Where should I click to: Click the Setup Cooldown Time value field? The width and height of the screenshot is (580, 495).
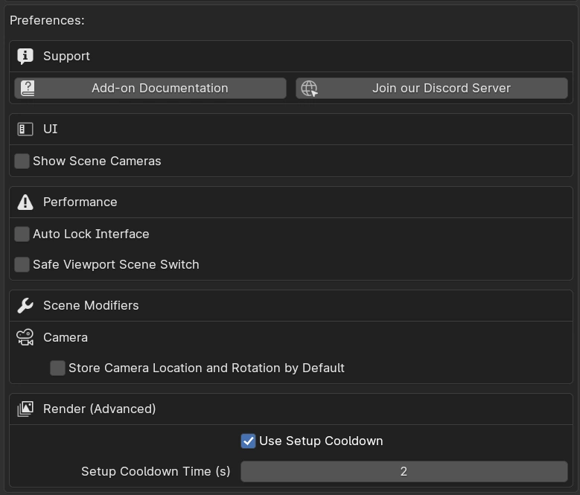pos(404,471)
